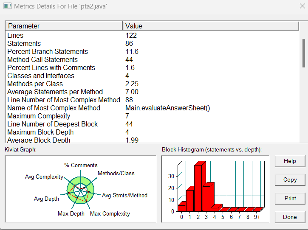The image size is (308, 230).
Task: Sort by the Parameter column header
Action: (64, 26)
